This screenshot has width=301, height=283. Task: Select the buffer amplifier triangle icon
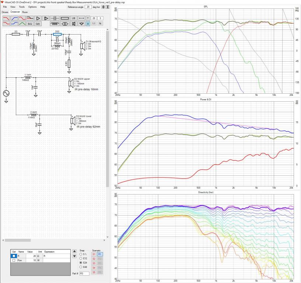point(38,18)
